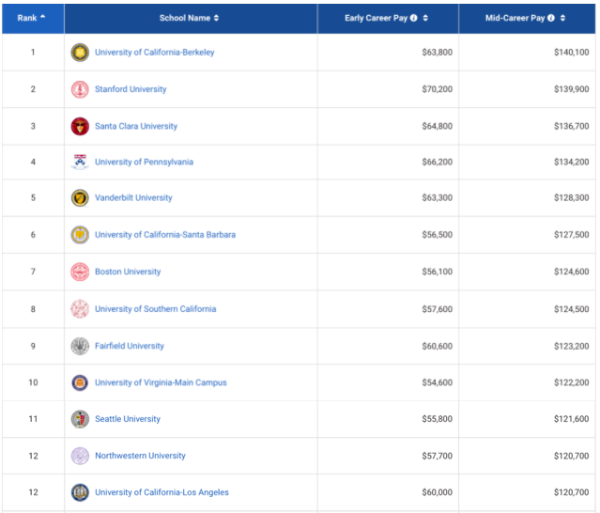Select the $57,600 early pay cell
The image size is (600, 513).
click(x=388, y=309)
